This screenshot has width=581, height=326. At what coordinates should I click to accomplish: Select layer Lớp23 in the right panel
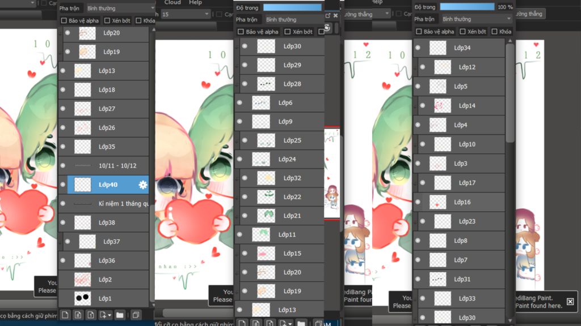click(x=461, y=221)
